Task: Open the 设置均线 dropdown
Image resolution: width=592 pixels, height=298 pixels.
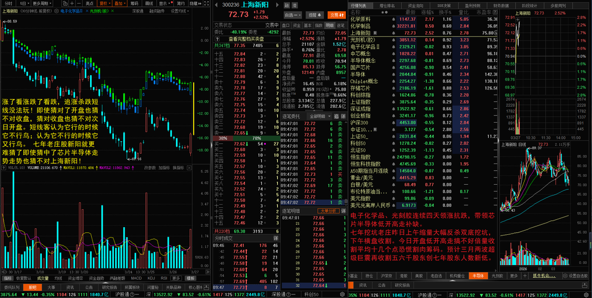Action: [179, 11]
